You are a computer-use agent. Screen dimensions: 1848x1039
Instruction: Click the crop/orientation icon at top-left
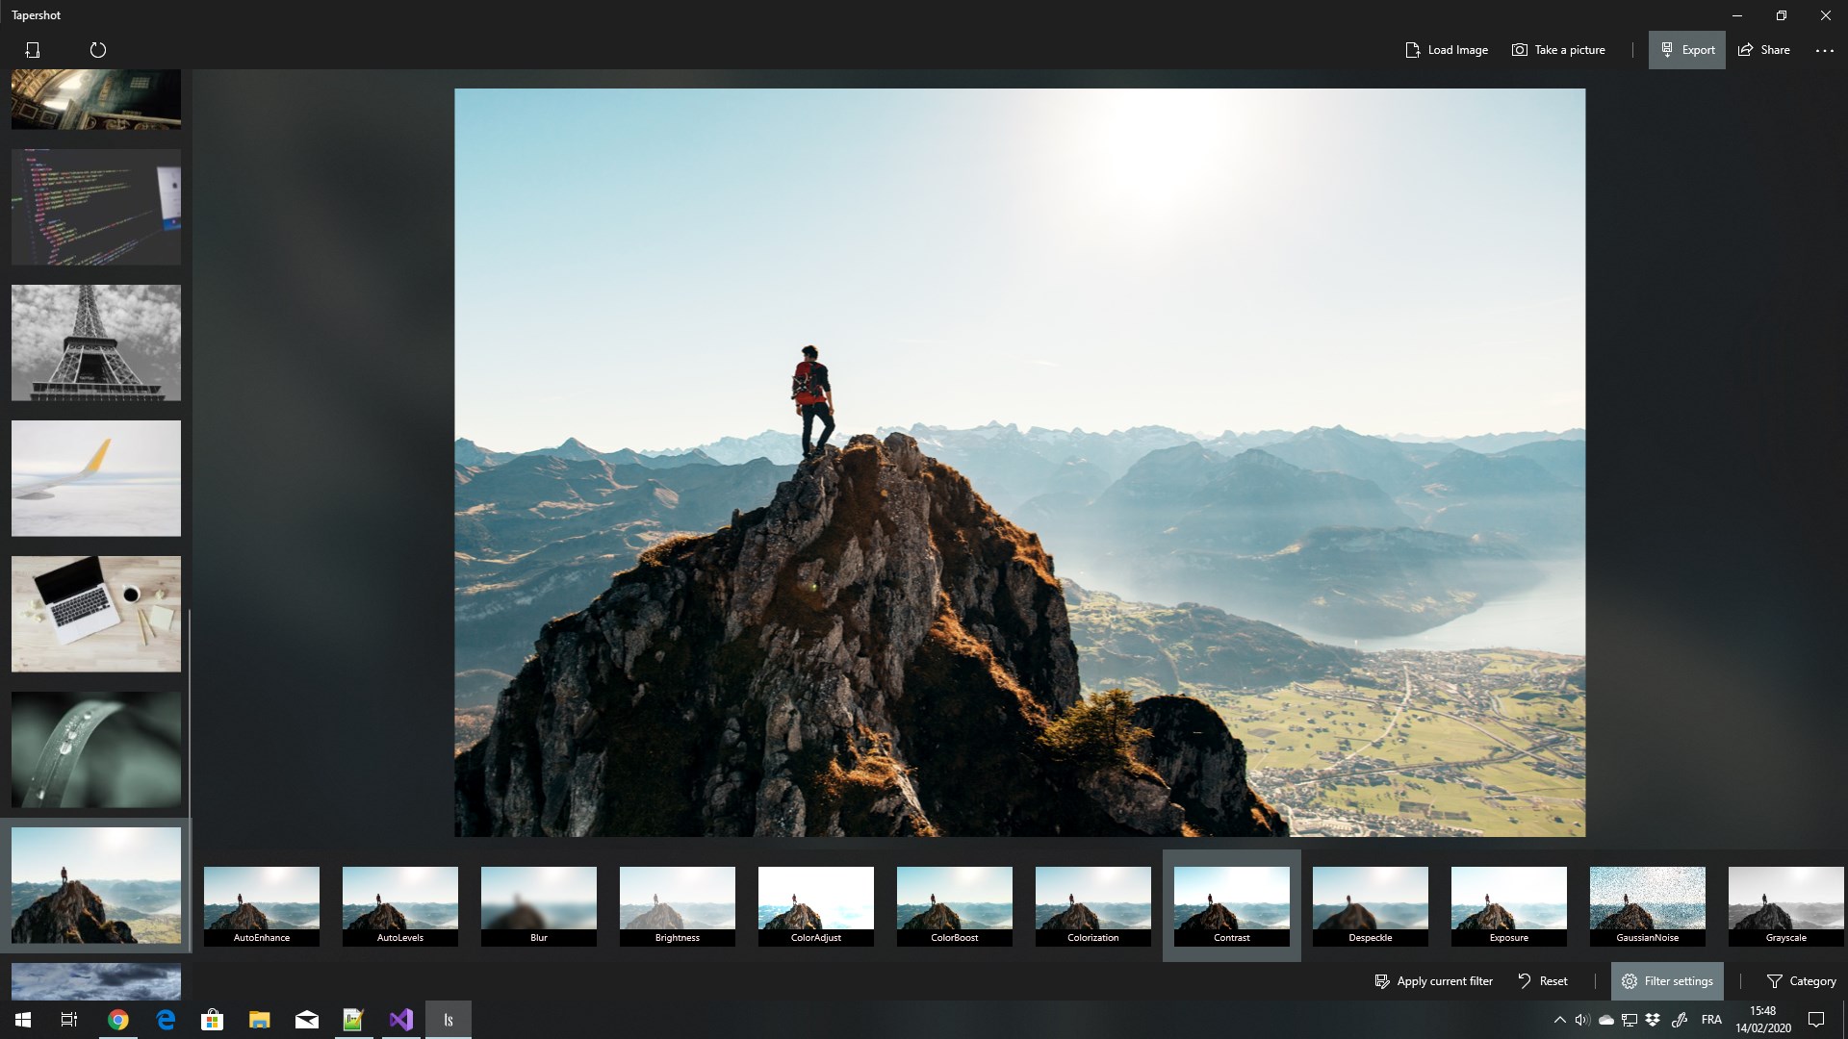tap(33, 50)
